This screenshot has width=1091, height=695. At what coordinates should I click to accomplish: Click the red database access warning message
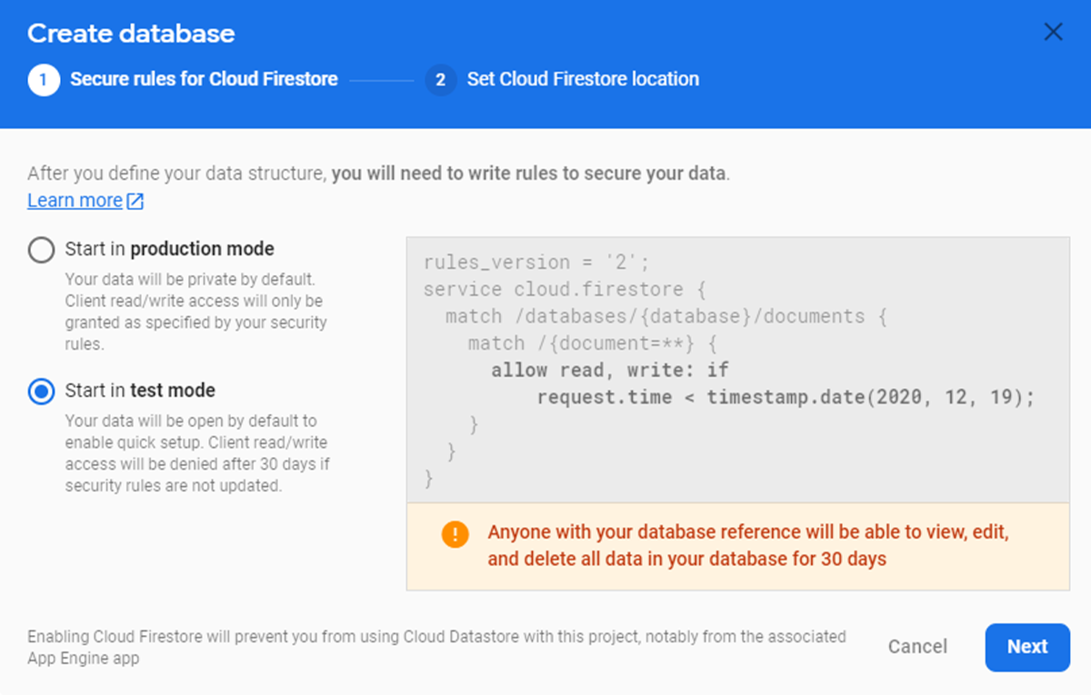tap(747, 545)
